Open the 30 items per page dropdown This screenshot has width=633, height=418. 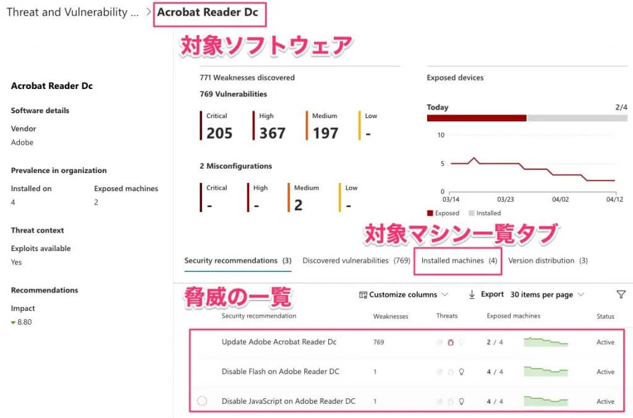click(546, 294)
